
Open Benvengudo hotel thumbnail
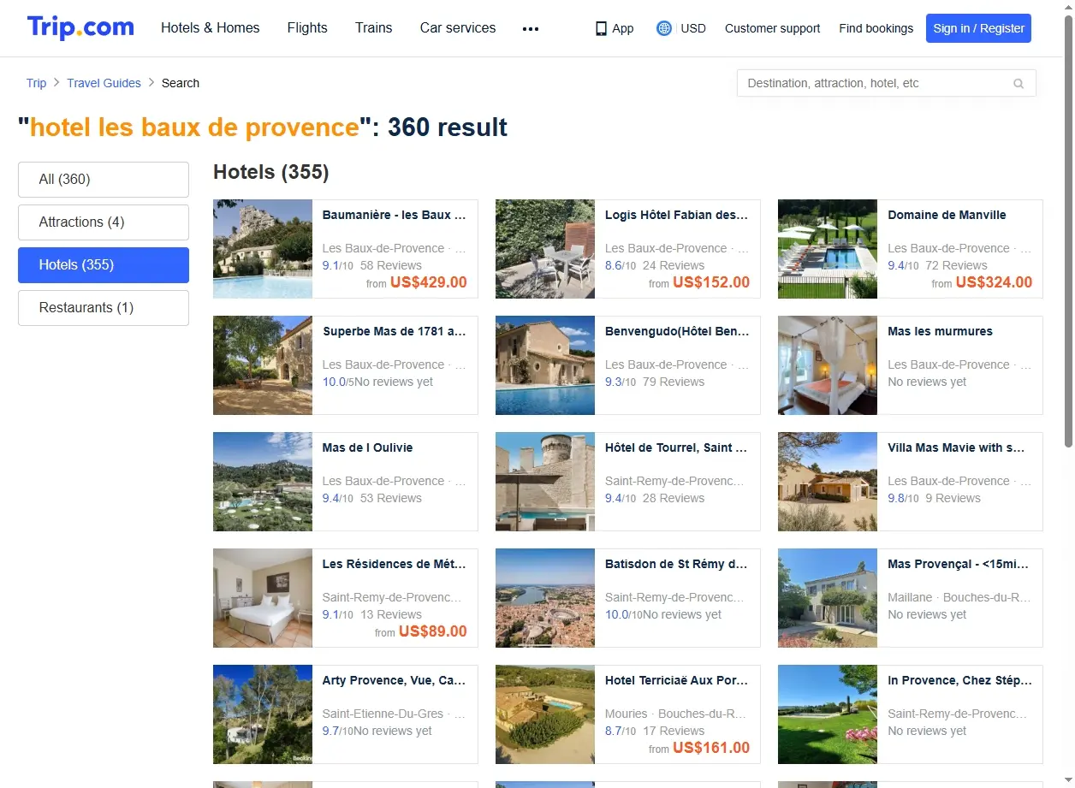[x=545, y=365]
